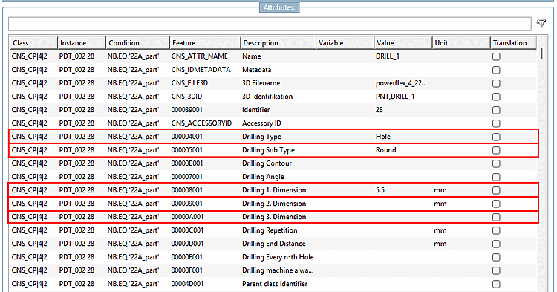Sort by the Instance column header
The image size is (557, 292).
[x=82, y=42]
